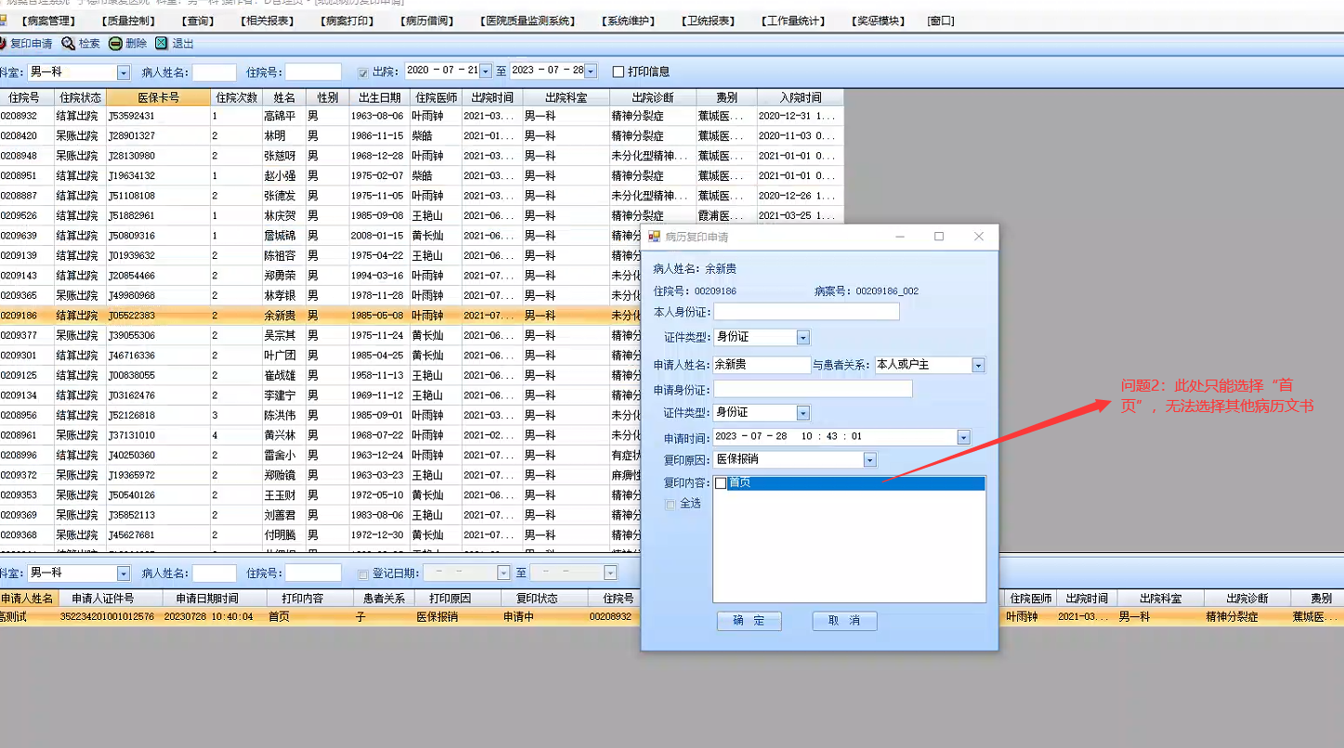Screen dimensions: 1344x748
Task: Click the 取消 button
Action: pyautogui.click(x=844, y=621)
